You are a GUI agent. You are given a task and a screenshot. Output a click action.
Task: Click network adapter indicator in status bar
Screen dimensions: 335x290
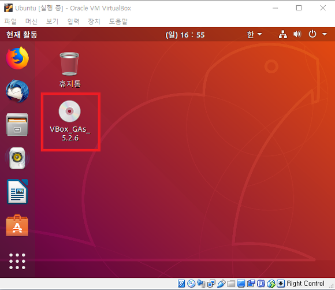[x=211, y=284]
